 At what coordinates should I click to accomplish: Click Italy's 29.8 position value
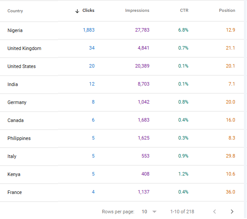coord(230,156)
